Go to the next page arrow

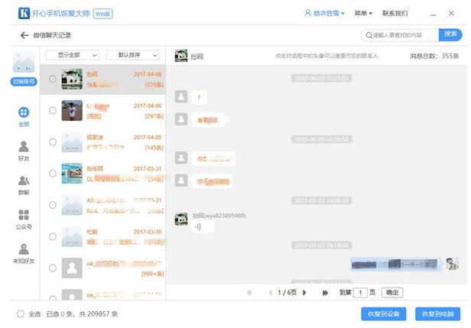[x=304, y=293]
